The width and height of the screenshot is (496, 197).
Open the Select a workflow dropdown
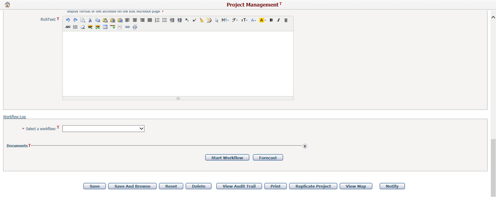pyautogui.click(x=103, y=128)
